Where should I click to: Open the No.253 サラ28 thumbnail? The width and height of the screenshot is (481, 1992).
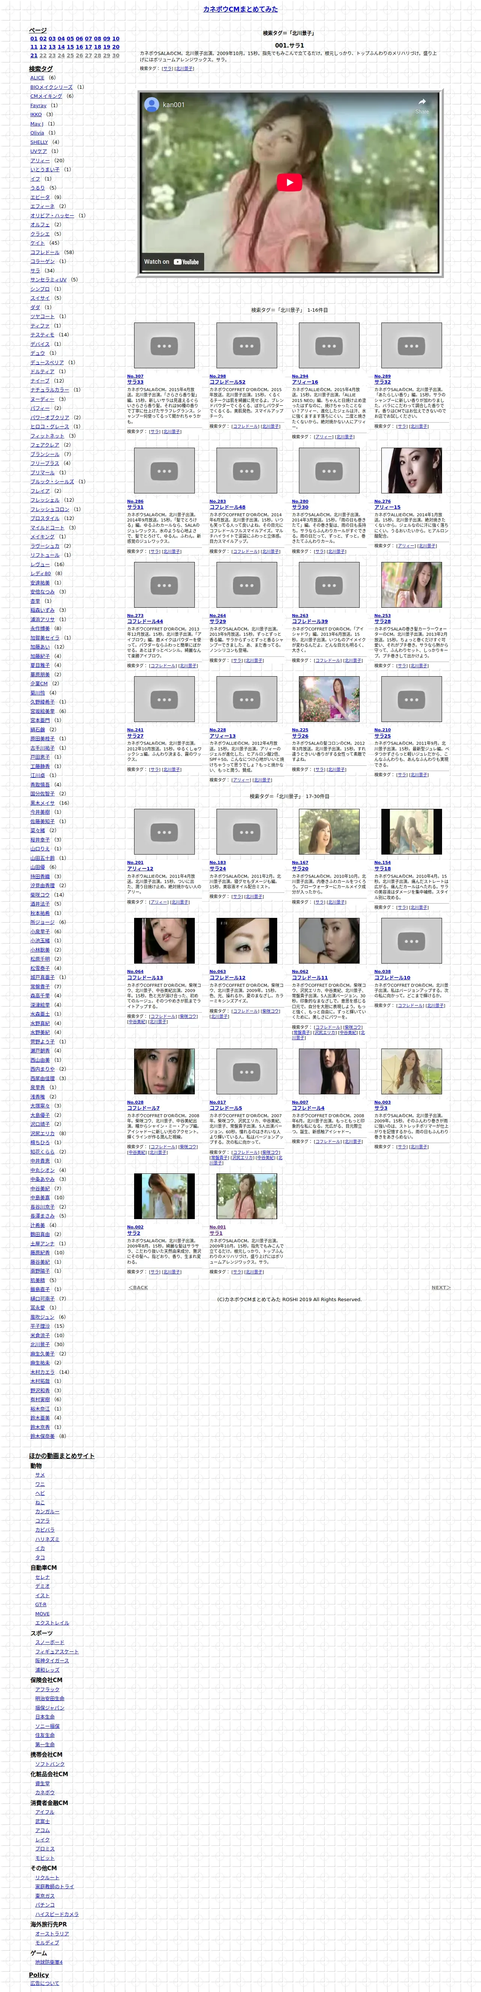411,585
